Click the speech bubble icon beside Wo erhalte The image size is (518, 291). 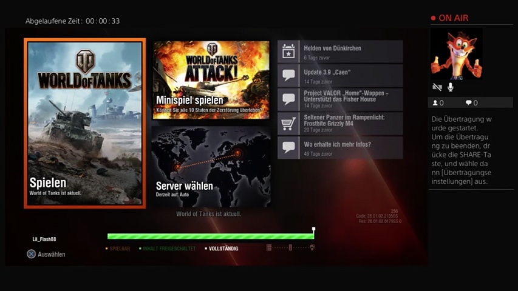pos(289,147)
